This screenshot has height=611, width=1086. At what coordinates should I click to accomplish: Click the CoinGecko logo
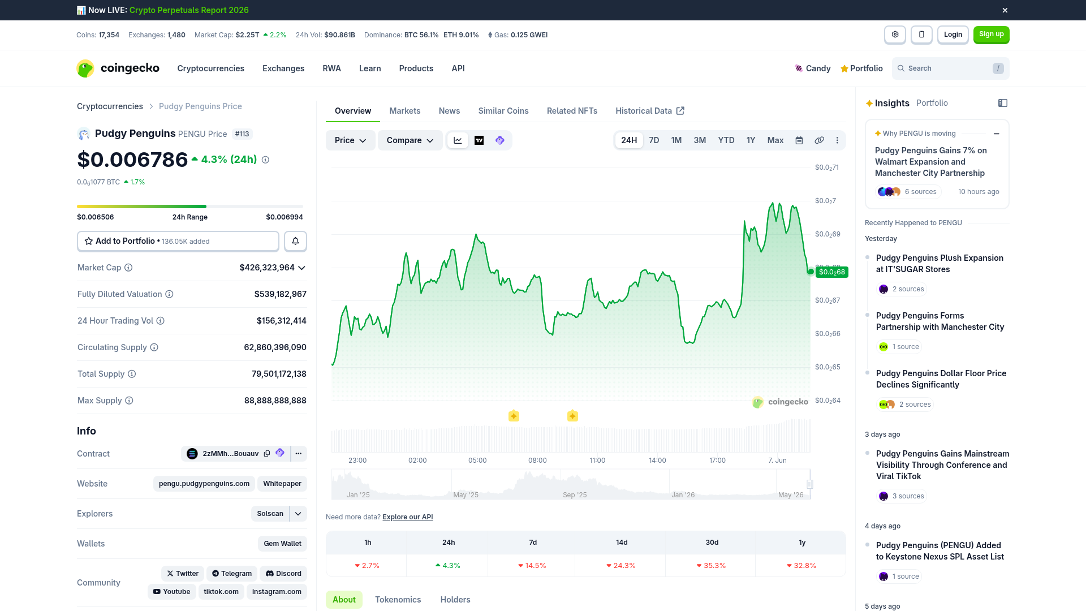118,68
